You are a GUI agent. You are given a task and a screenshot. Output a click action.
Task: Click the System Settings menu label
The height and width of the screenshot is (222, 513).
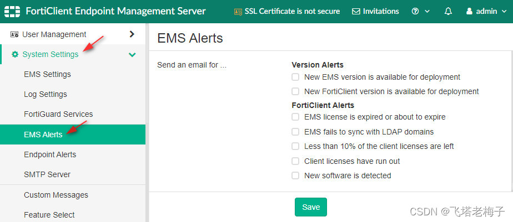pyautogui.click(x=51, y=54)
